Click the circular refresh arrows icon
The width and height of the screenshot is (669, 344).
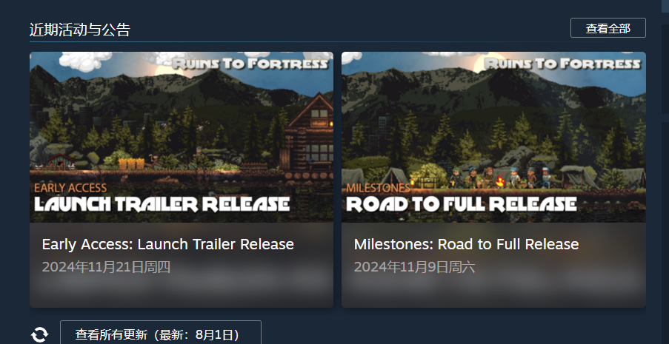click(x=40, y=334)
